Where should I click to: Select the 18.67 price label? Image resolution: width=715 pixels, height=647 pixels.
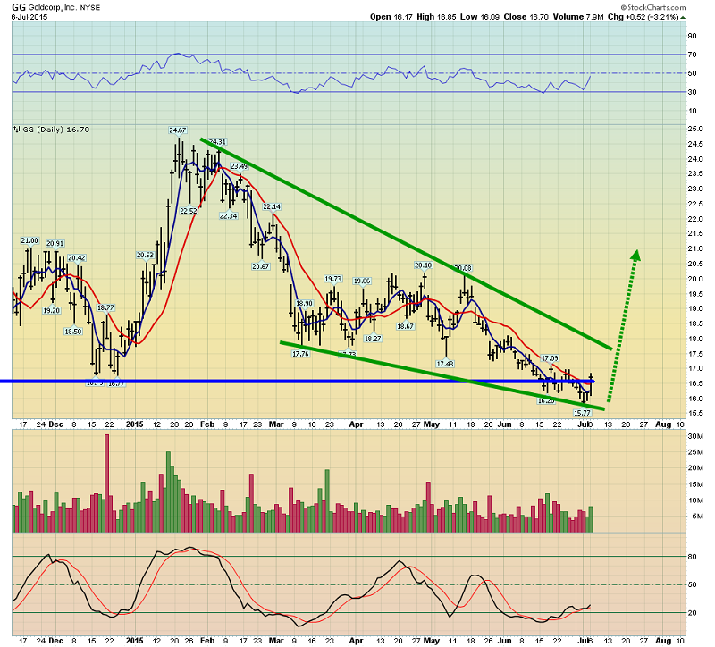[x=406, y=326]
